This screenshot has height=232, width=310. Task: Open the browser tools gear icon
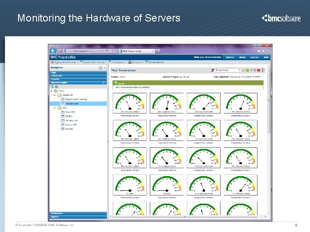point(268,51)
